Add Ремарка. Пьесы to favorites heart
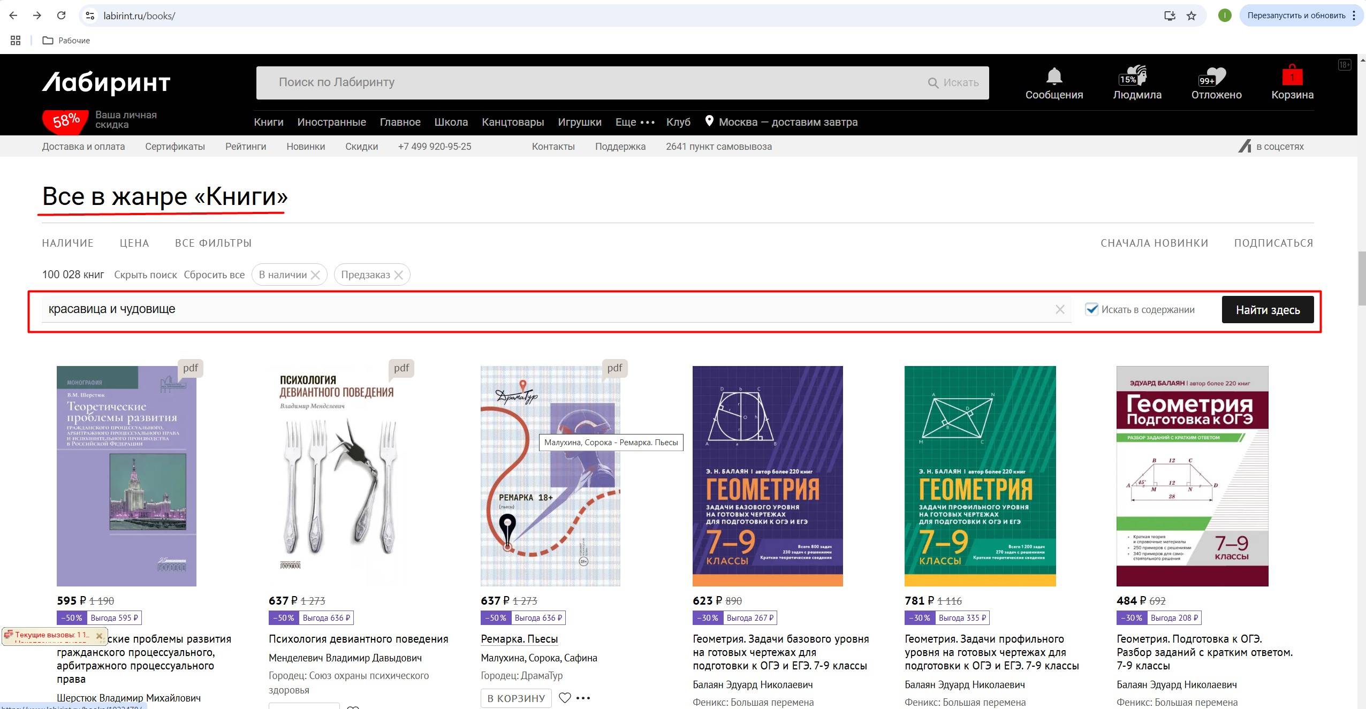This screenshot has width=1366, height=709. click(565, 698)
